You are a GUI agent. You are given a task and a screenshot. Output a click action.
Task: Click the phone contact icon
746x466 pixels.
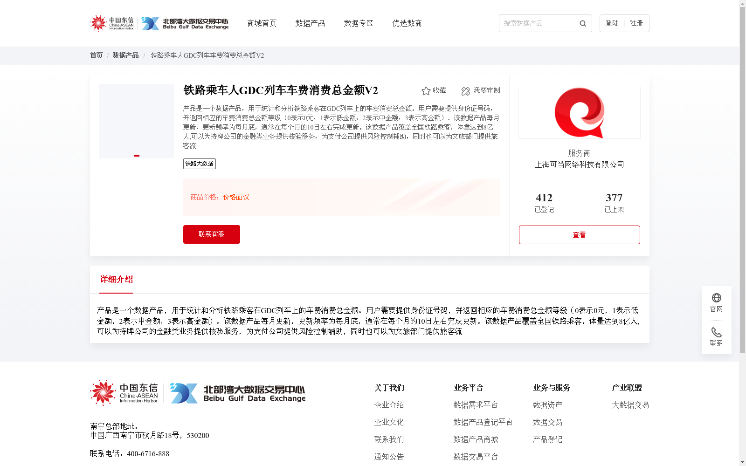click(717, 332)
